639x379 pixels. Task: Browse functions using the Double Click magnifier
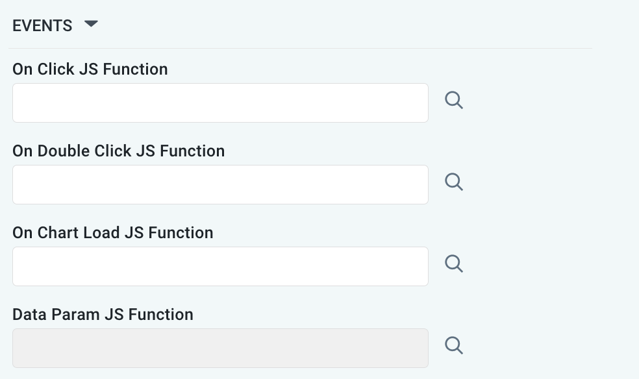pos(454,182)
